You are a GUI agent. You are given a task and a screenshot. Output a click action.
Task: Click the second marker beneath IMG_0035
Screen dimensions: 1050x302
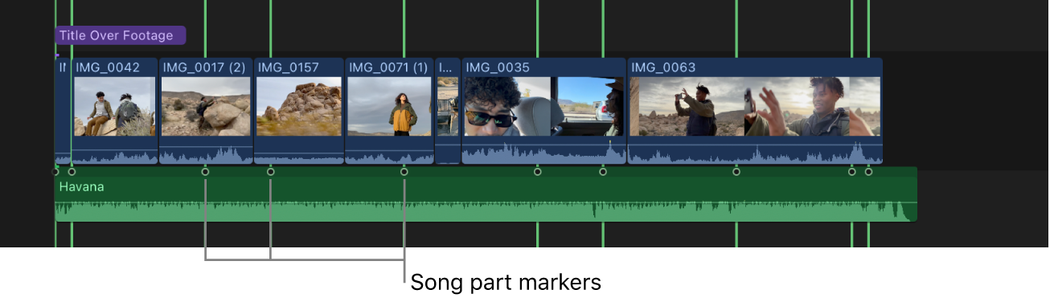[602, 172]
